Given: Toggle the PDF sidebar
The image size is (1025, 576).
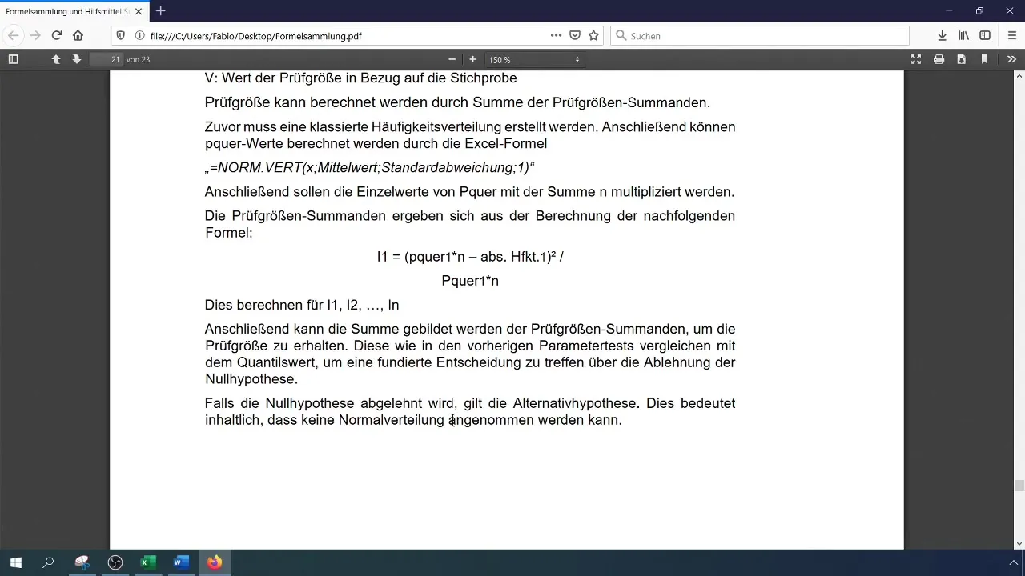Looking at the screenshot, I should click(13, 59).
